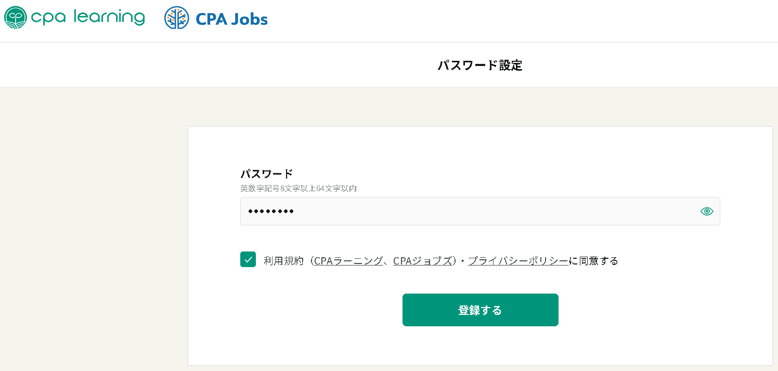Image resolution: width=778 pixels, height=371 pixels.
Task: Click the "cpa learning" wordmark text
Action: tap(87, 17)
